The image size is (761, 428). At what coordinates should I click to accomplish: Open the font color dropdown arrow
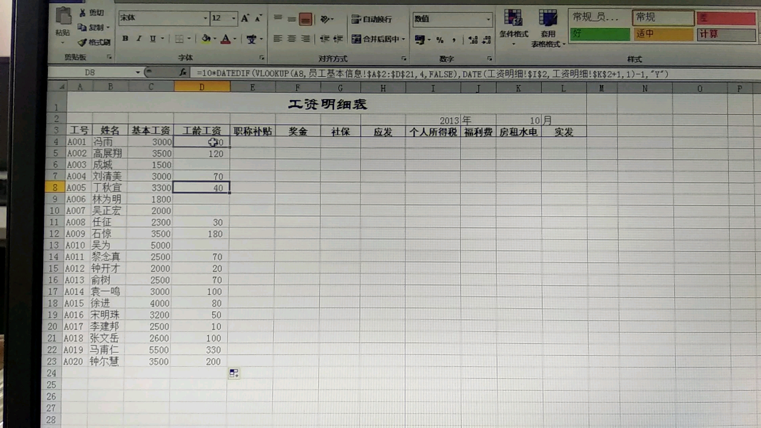point(235,39)
